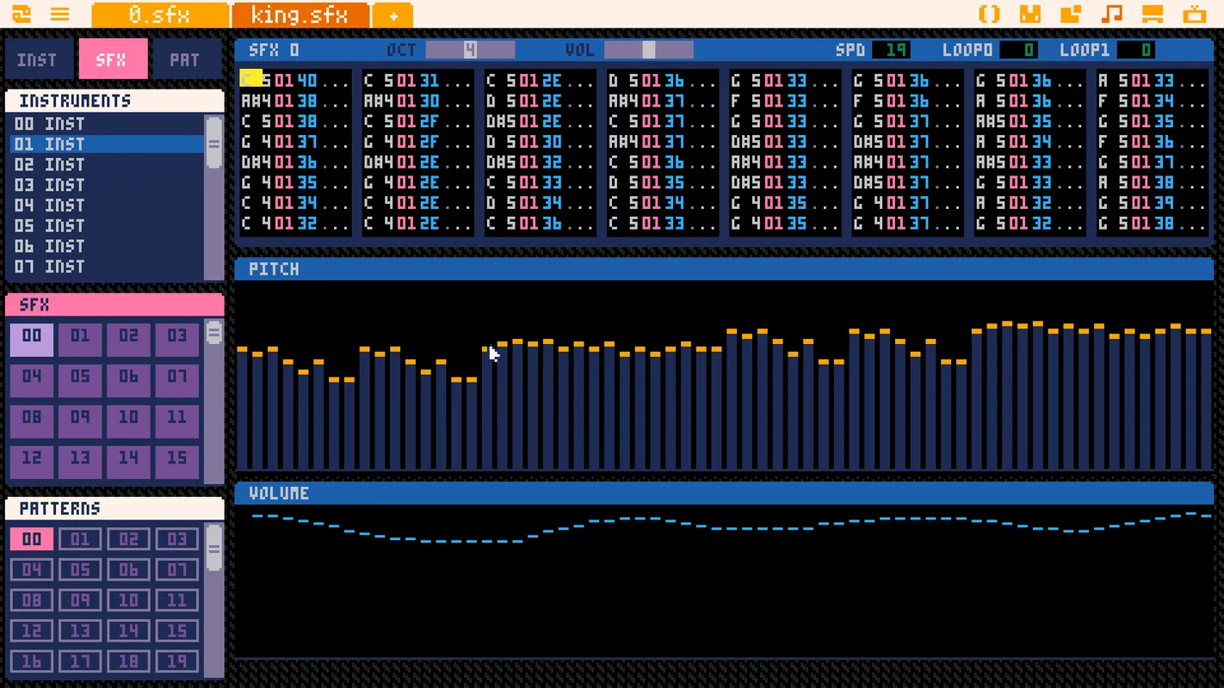This screenshot has height=688, width=1224.
Task: Open the Picotron logo system menu
Action: (x=22, y=14)
